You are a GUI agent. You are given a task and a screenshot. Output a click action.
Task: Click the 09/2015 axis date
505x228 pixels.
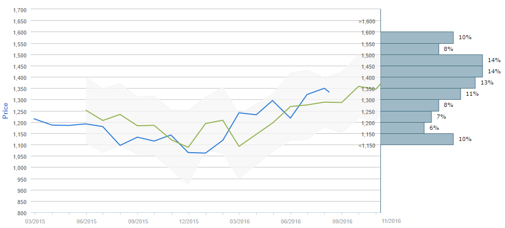(137, 221)
